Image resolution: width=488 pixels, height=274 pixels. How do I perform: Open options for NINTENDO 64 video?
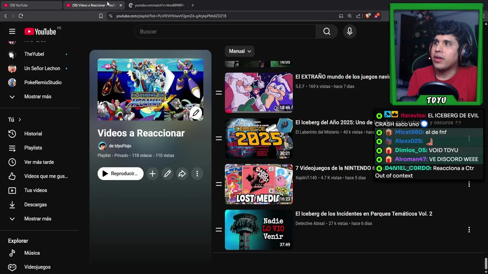[x=469, y=184]
